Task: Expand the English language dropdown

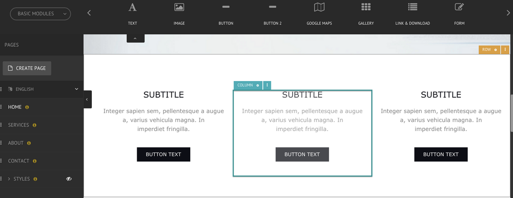Action: (x=76, y=89)
